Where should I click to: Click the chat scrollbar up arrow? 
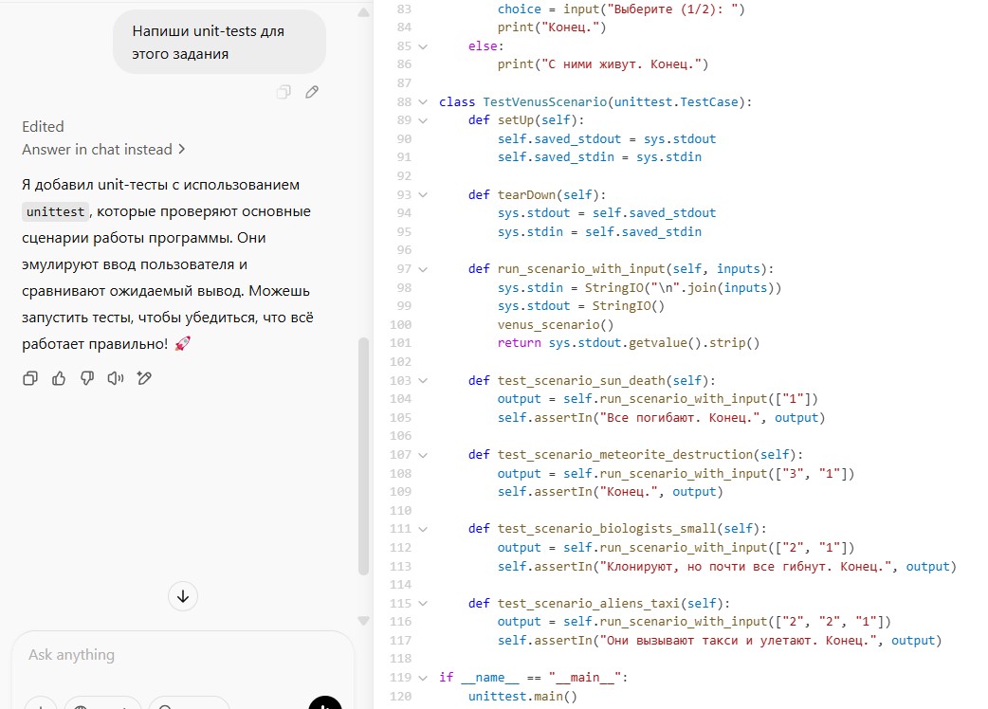363,12
